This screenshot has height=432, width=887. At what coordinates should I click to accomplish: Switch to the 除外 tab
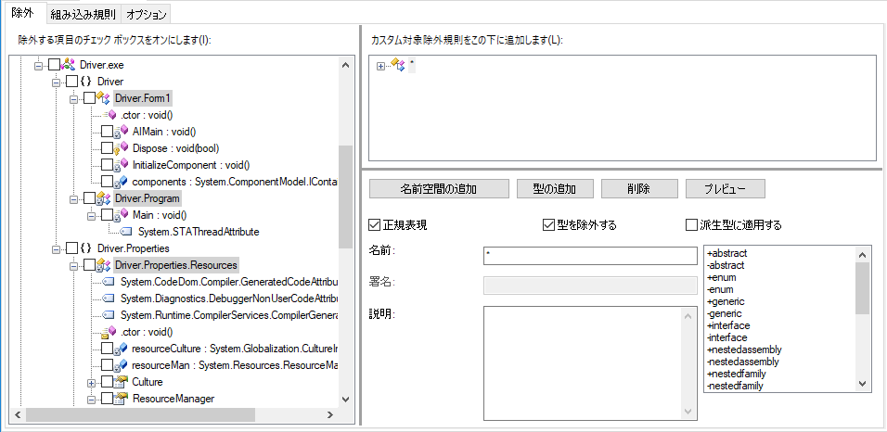pos(22,13)
